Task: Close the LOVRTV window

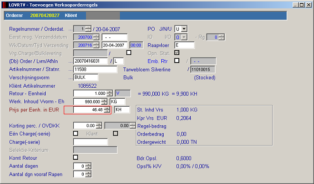Action: coord(309,5)
